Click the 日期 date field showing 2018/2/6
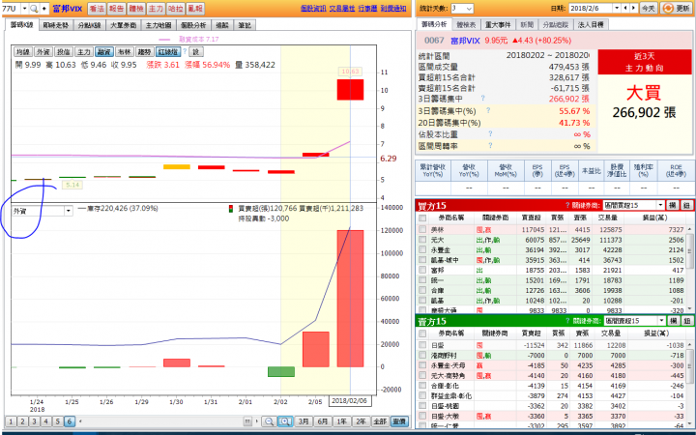Image resolution: width=696 pixels, height=435 pixels. tap(591, 9)
